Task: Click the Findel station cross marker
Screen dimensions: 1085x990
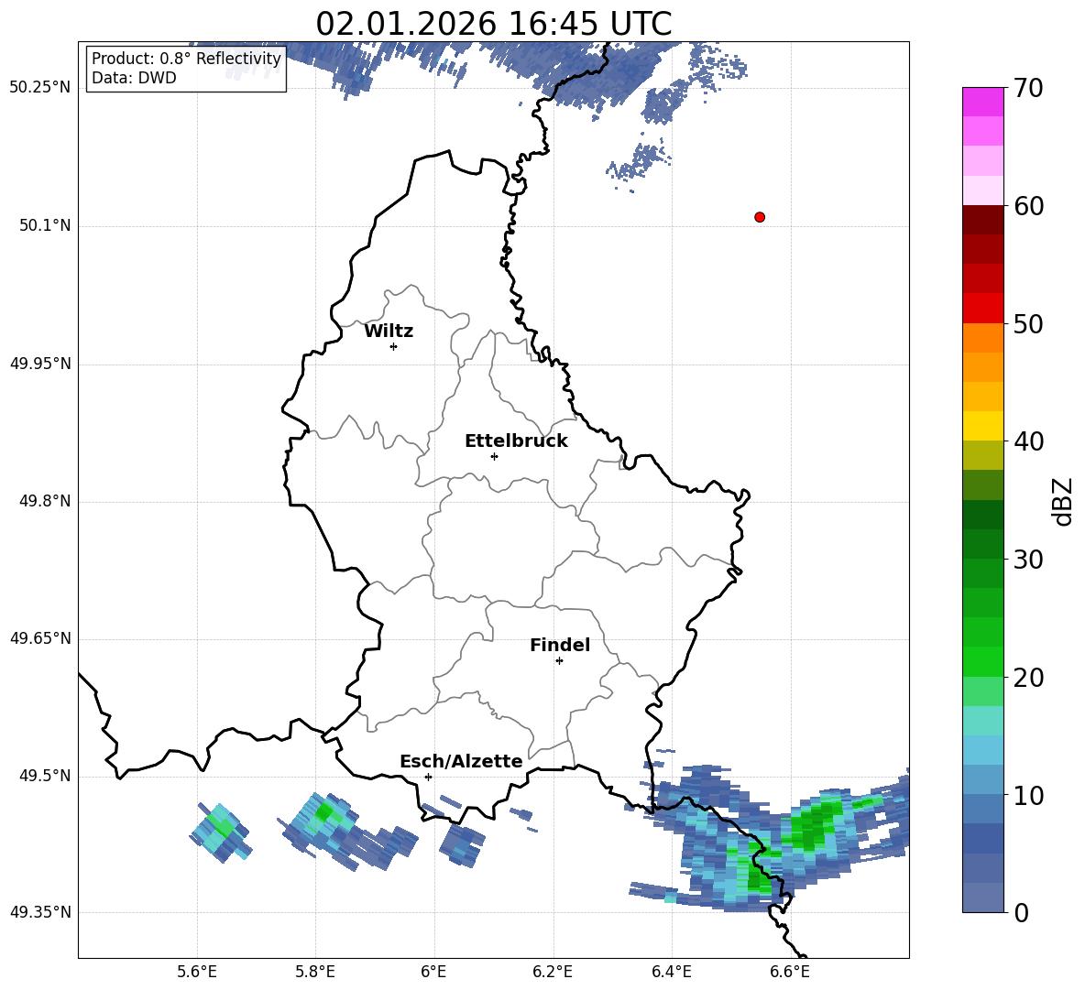Action: pyautogui.click(x=559, y=661)
